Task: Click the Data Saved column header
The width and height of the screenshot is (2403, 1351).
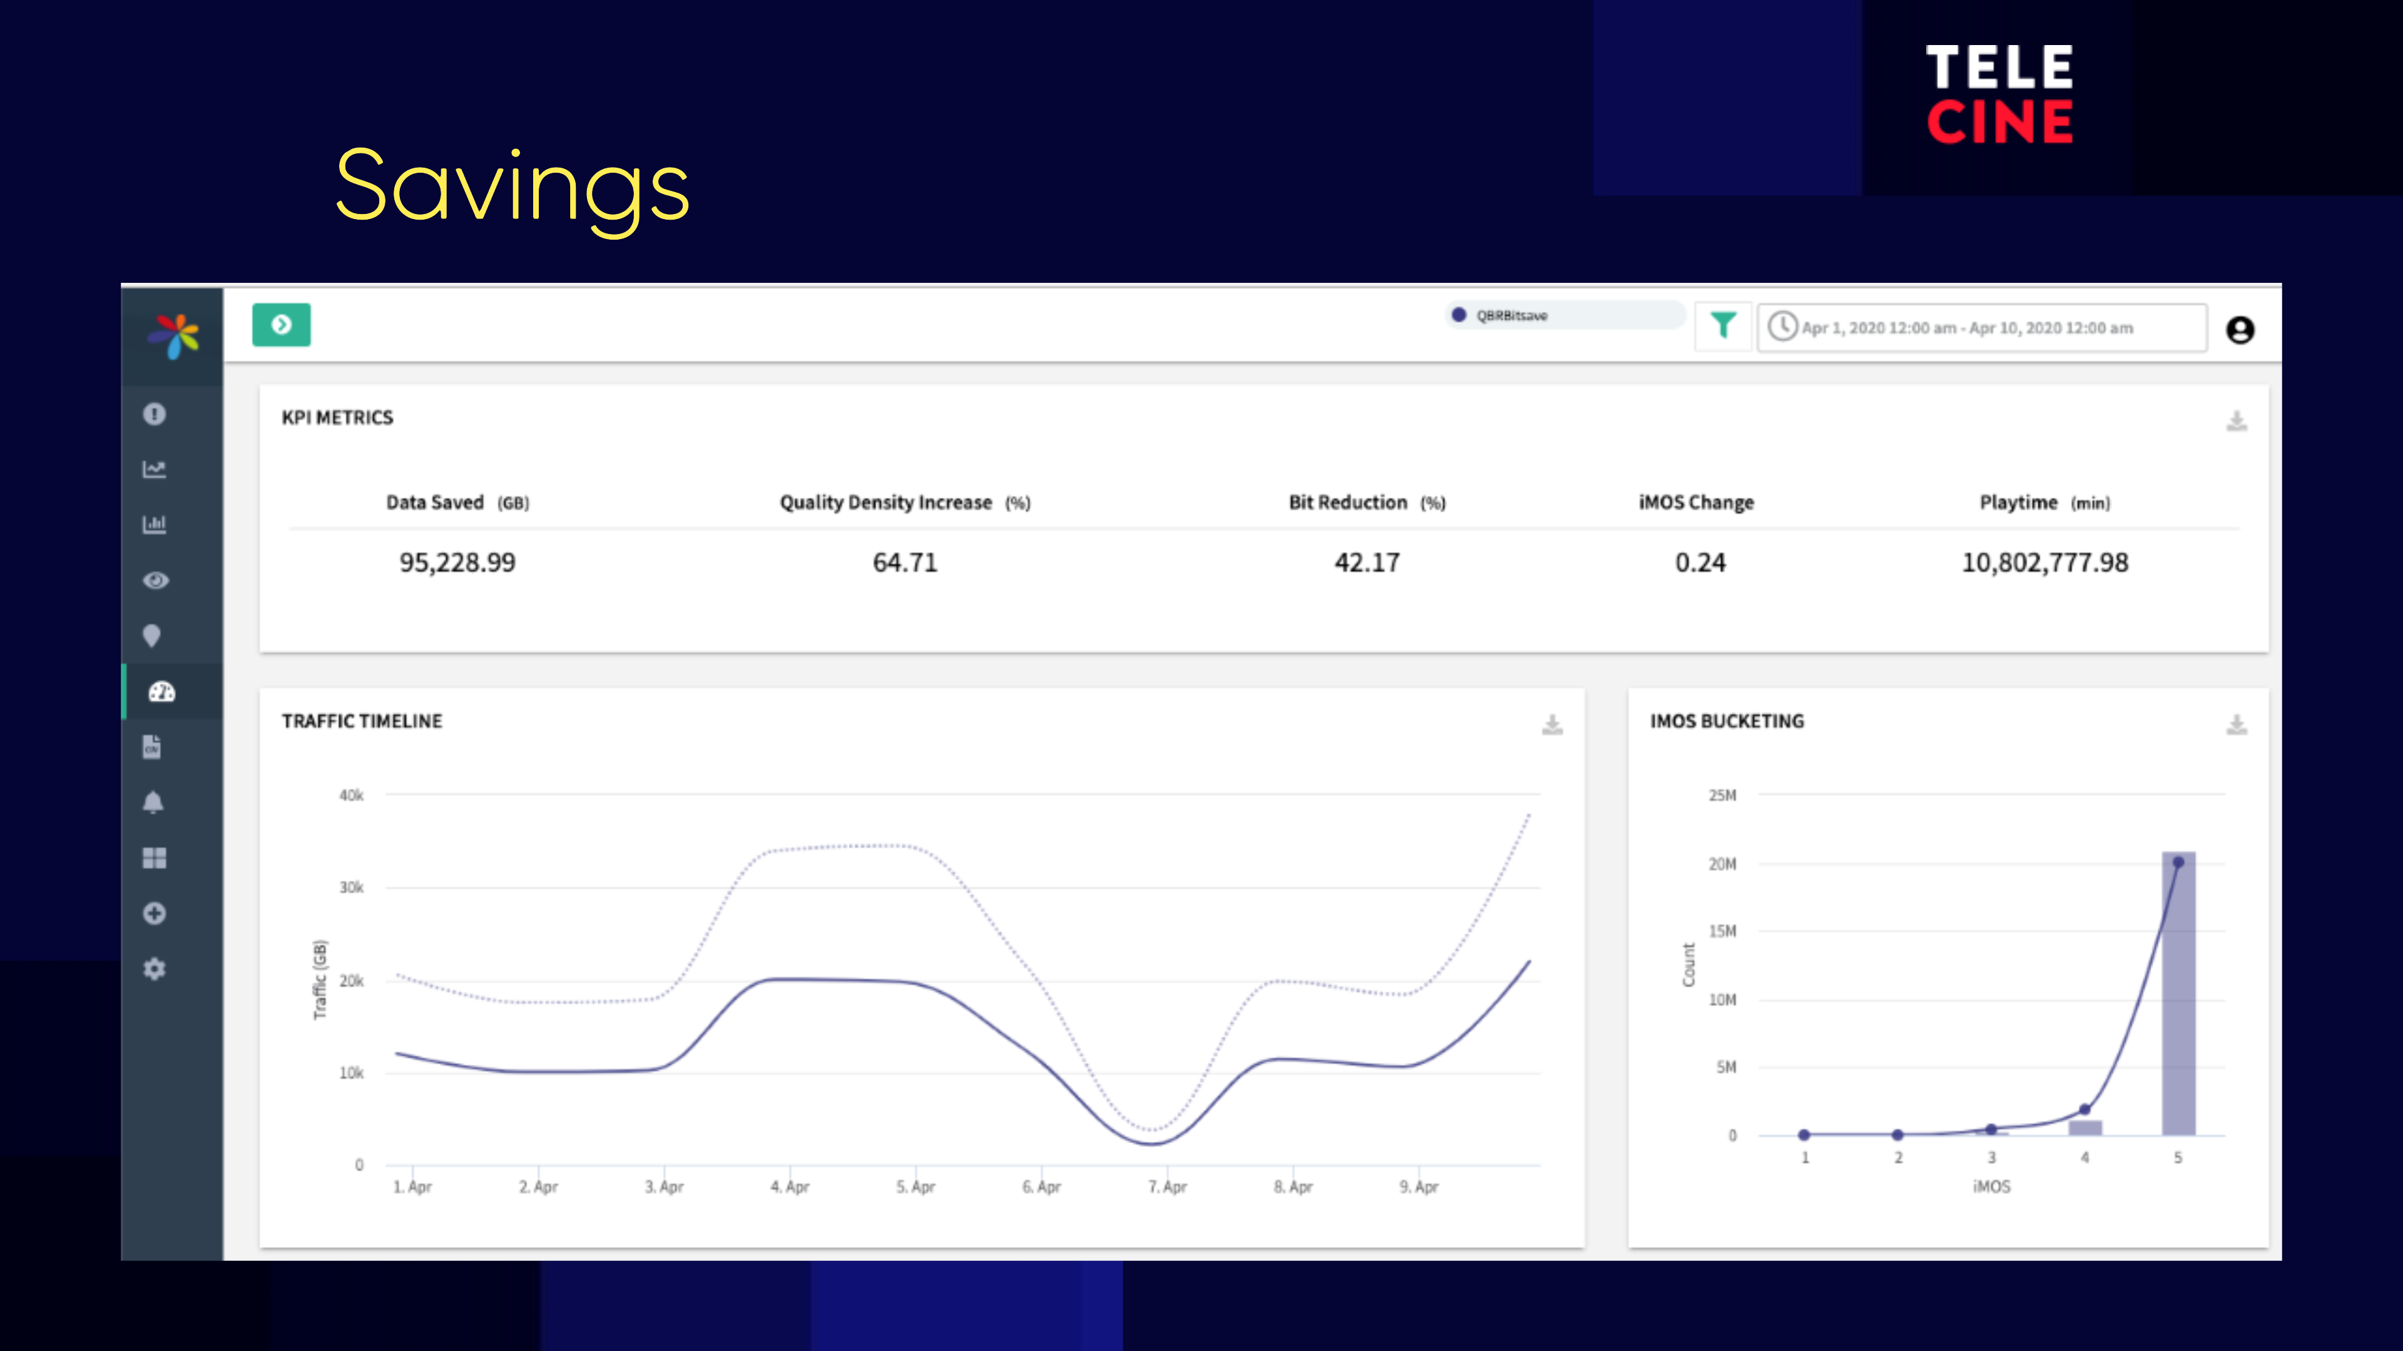Action: pos(457,503)
